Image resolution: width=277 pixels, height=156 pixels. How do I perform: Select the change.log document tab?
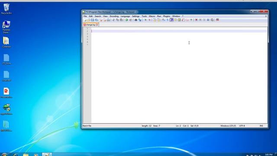coord(90,25)
